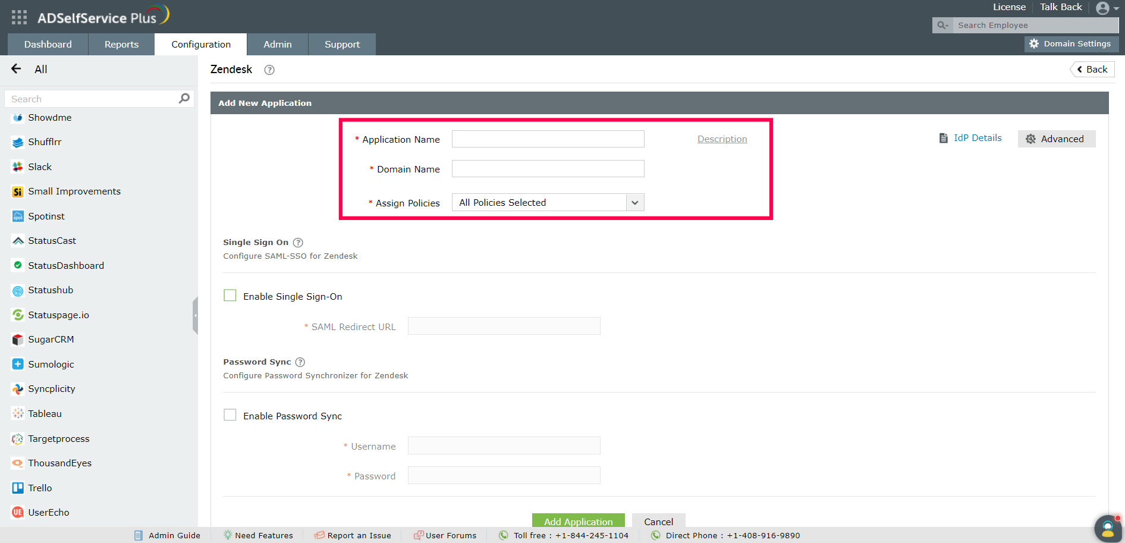Click the Slack app icon
This screenshot has height=543, width=1125.
coord(18,167)
